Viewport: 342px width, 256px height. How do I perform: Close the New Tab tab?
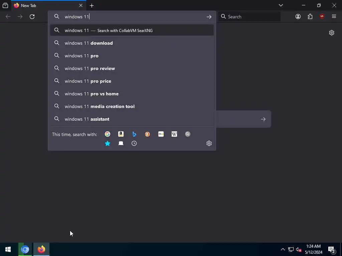[x=81, y=5]
